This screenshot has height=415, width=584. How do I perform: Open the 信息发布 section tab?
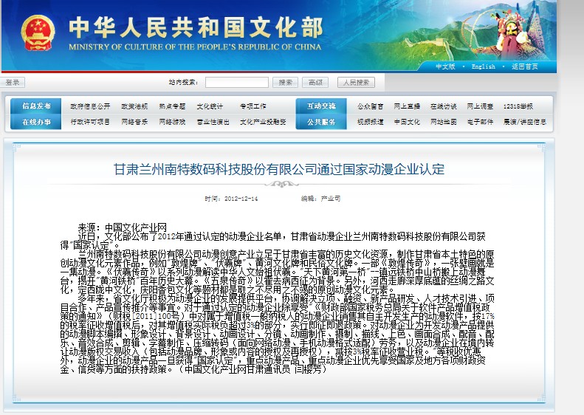click(x=36, y=106)
